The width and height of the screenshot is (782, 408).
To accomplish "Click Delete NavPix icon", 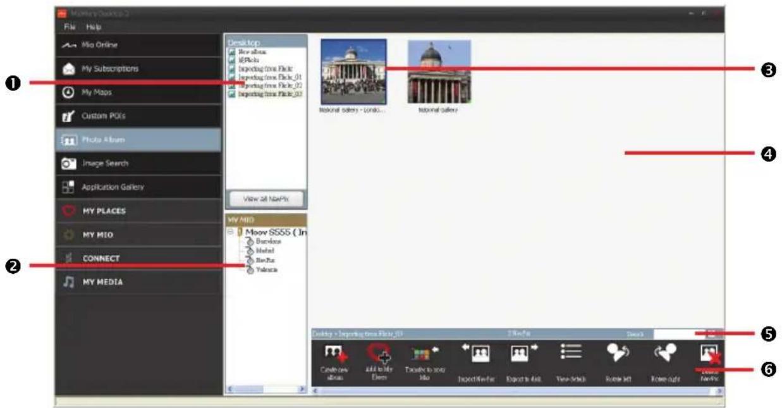I will point(710,354).
